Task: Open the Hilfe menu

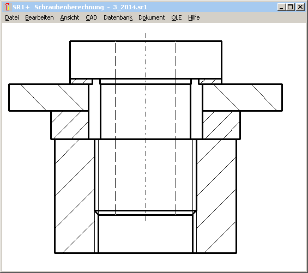Action: 194,17
